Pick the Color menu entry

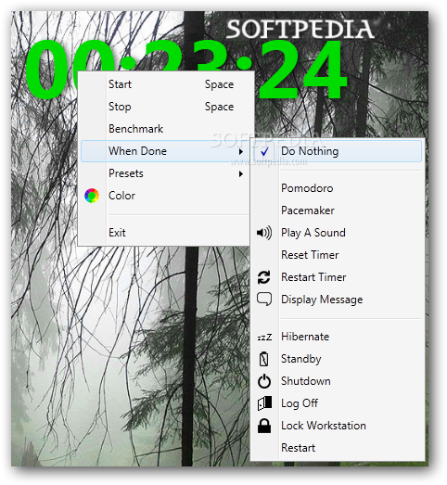[165, 196]
